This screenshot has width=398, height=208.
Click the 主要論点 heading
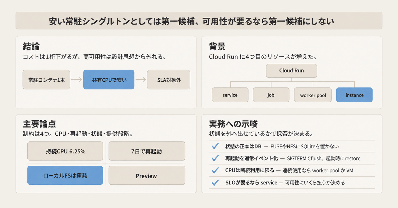tap(39, 124)
